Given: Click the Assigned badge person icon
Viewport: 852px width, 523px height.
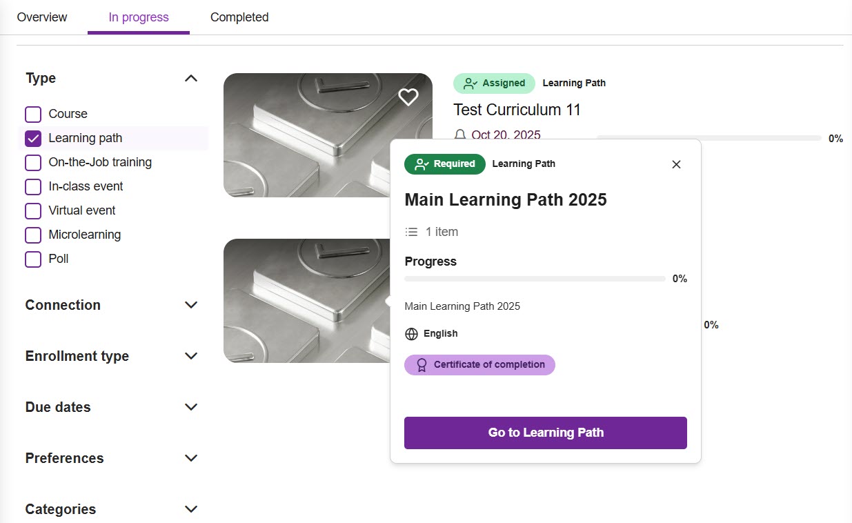Looking at the screenshot, I should [x=470, y=83].
